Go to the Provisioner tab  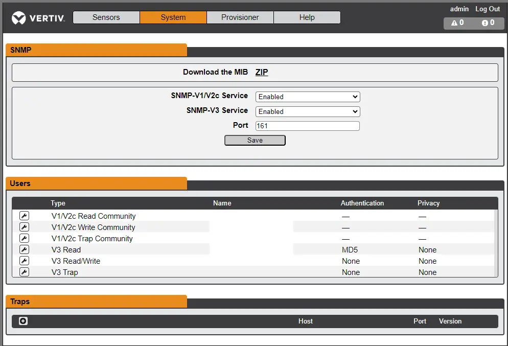[240, 17]
